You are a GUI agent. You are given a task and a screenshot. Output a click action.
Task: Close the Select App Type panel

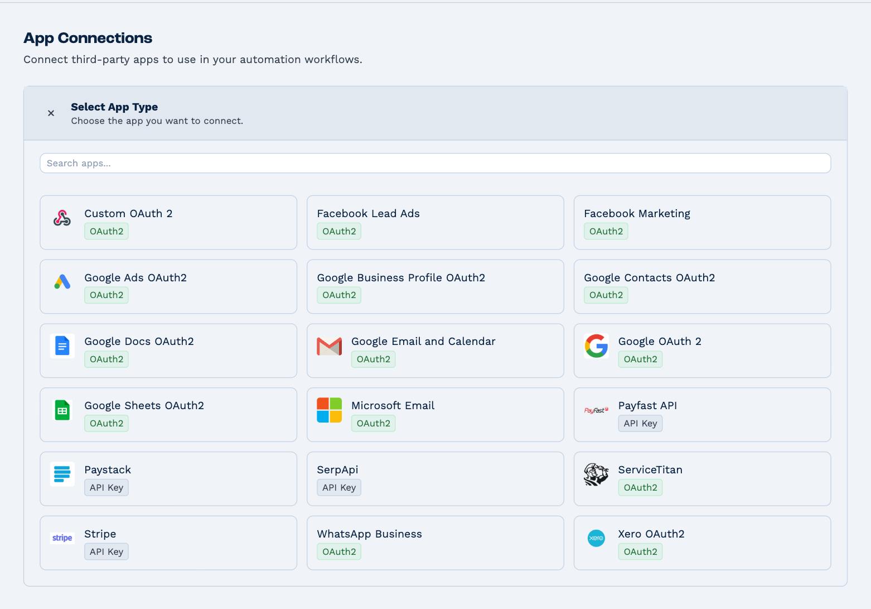pyautogui.click(x=51, y=113)
